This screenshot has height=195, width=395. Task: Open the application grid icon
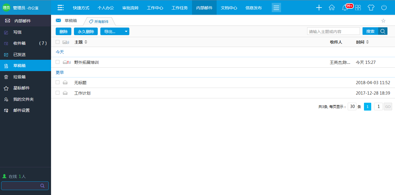tap(358, 8)
